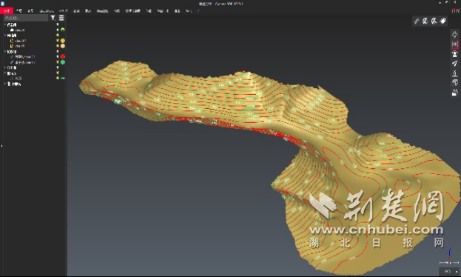461x277 pixels.
Task: Toggle visibility bulb next to upper yellow circle
Action: coord(58,40)
